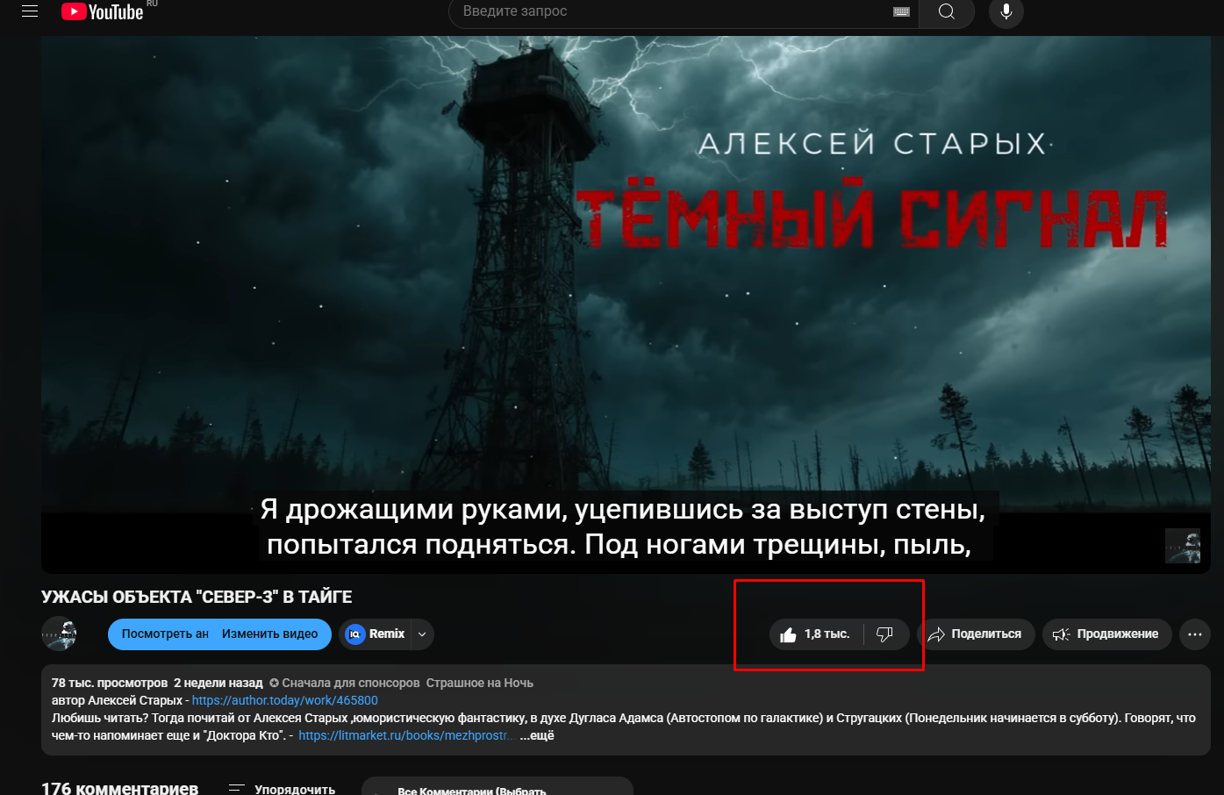Open the three-dot more actions menu

pyautogui.click(x=1195, y=634)
